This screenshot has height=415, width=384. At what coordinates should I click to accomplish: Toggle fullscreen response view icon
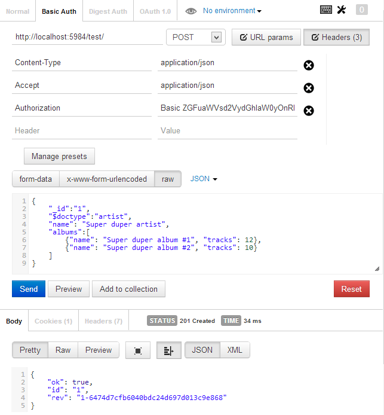tap(138, 350)
